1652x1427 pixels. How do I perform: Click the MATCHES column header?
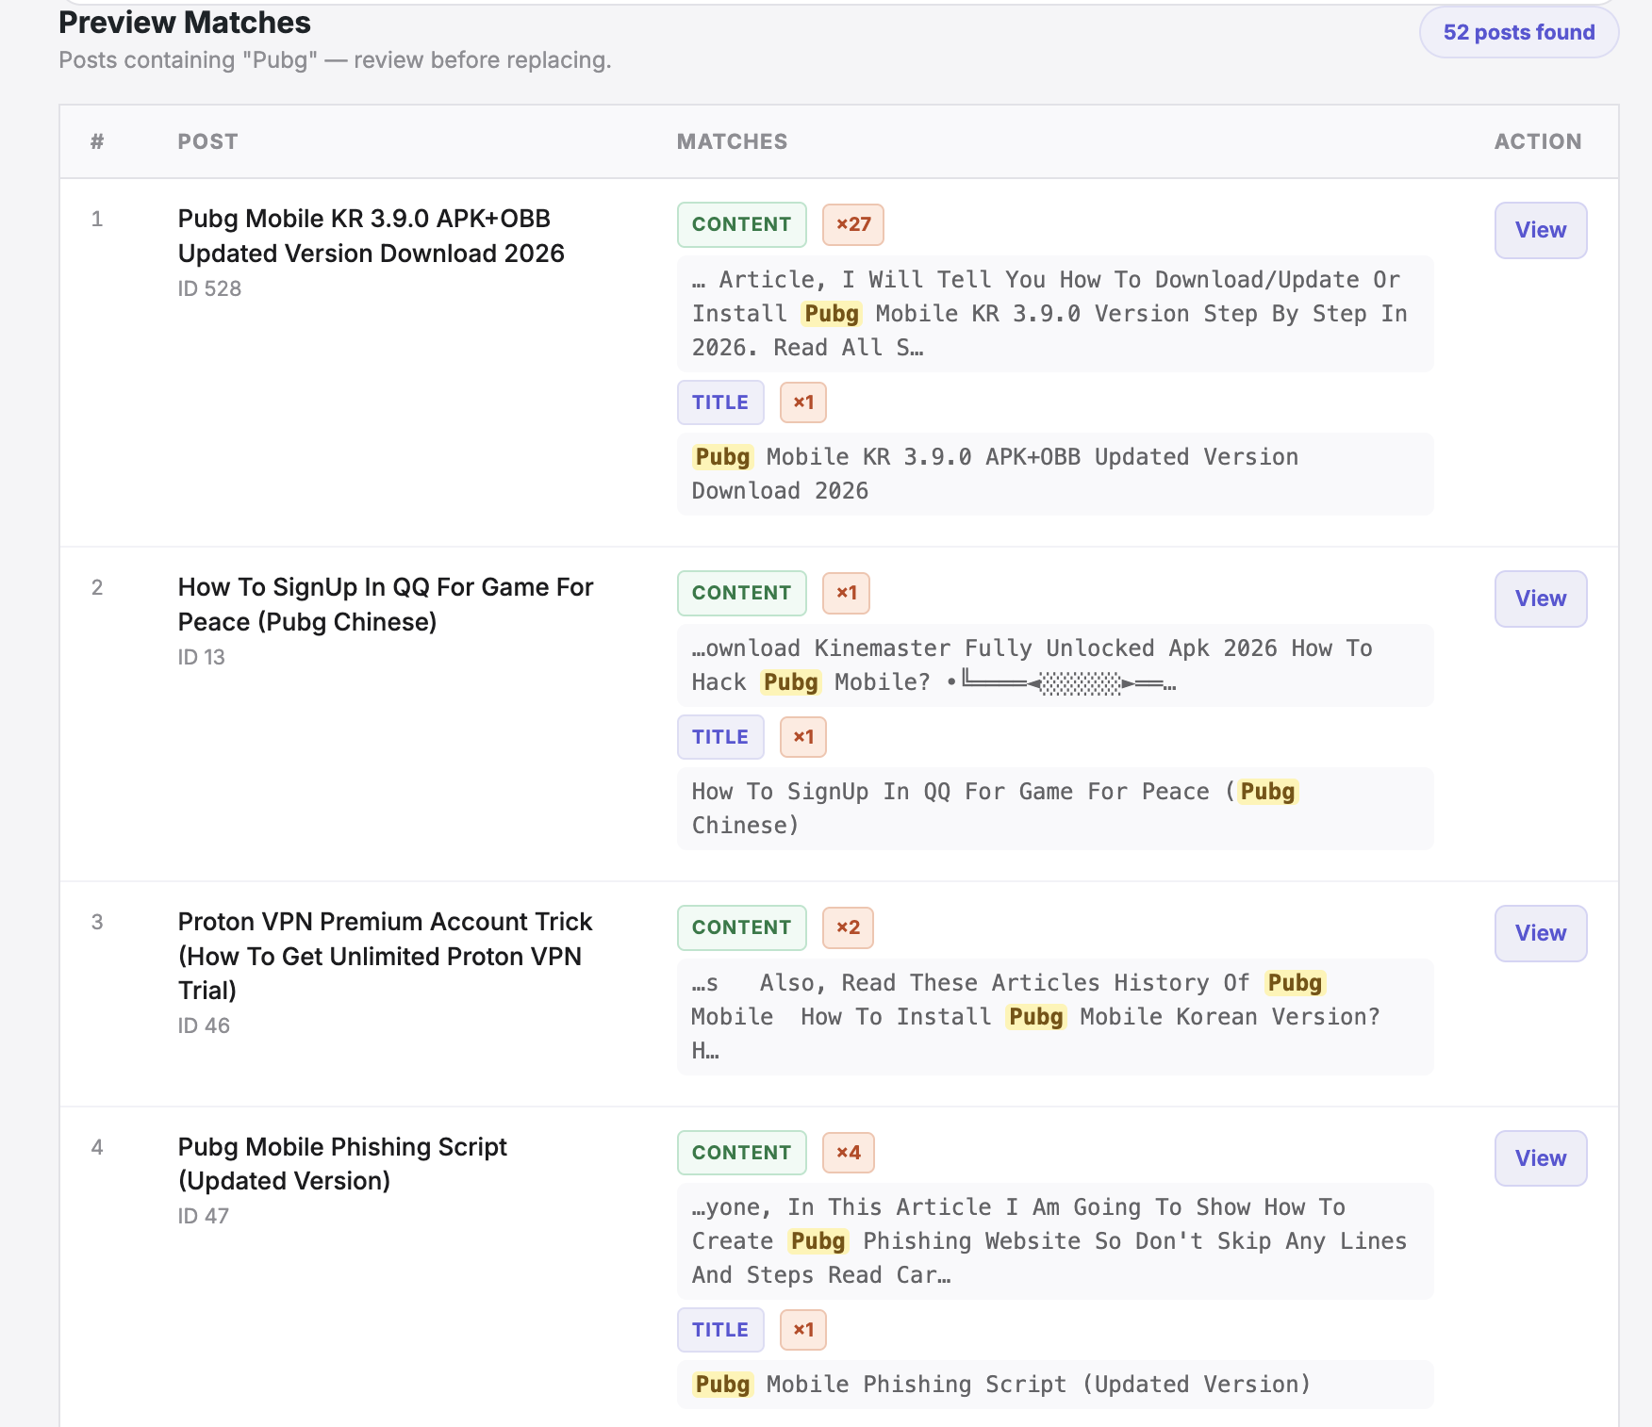pos(732,141)
